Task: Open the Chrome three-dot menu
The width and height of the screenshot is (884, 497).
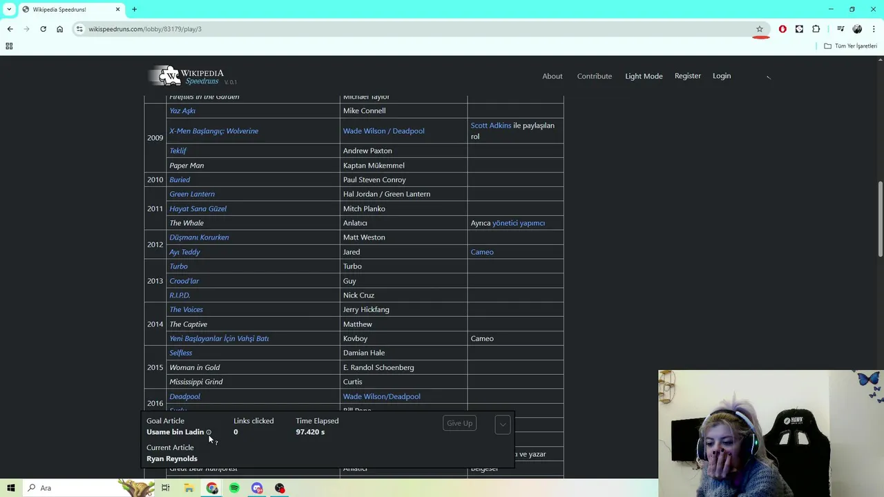Action: tap(874, 29)
